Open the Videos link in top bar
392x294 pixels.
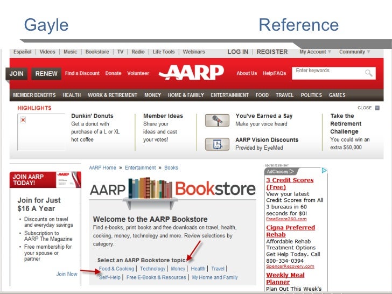point(47,52)
